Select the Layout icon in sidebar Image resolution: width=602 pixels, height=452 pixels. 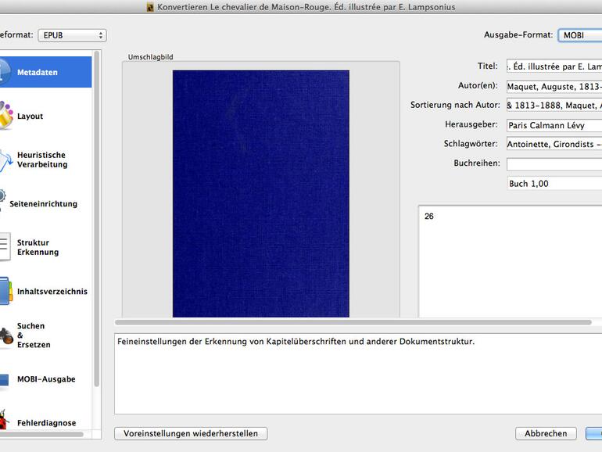(5, 116)
